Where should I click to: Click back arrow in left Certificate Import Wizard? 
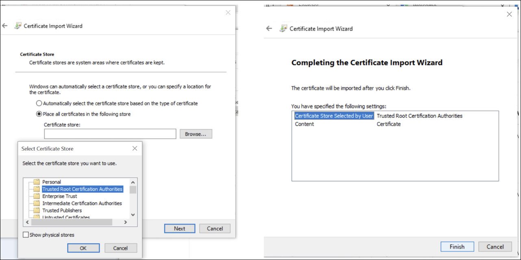pyautogui.click(x=5, y=26)
